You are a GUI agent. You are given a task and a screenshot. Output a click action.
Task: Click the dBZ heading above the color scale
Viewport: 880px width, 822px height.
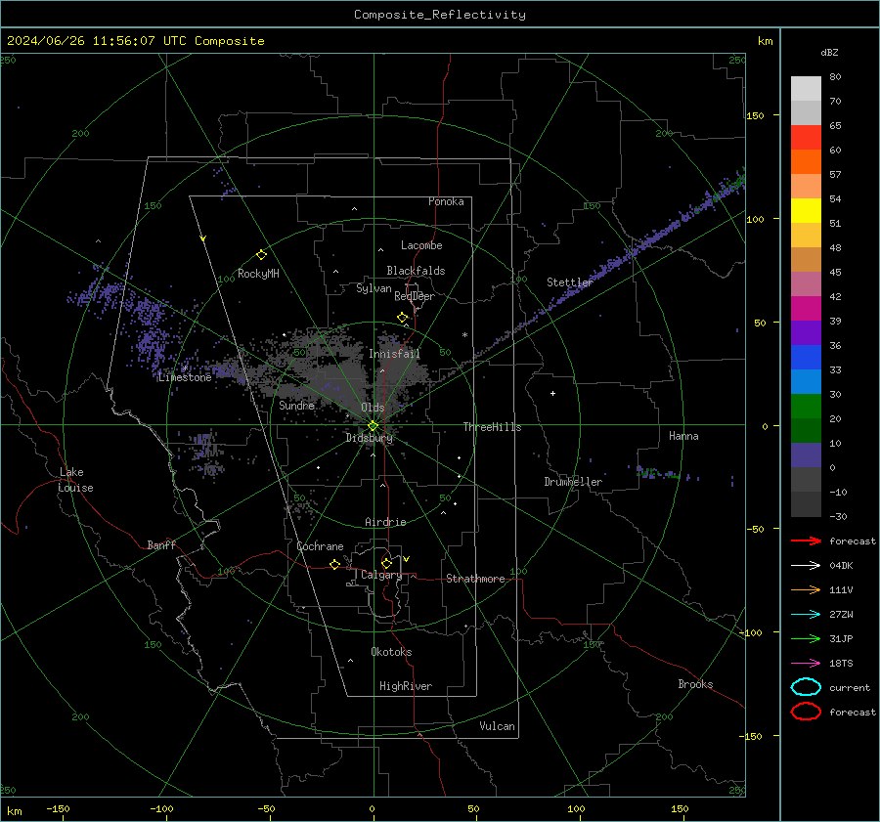[x=829, y=53]
